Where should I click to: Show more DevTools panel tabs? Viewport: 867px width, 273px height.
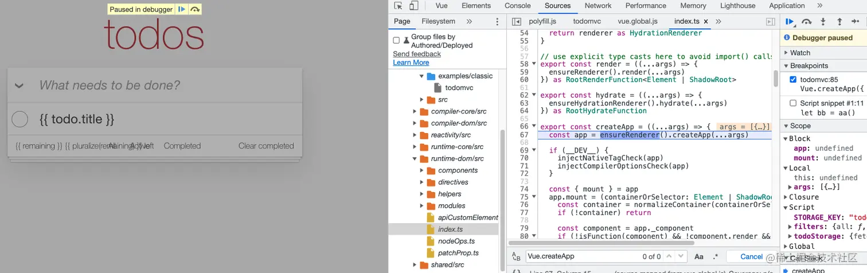[x=819, y=6]
